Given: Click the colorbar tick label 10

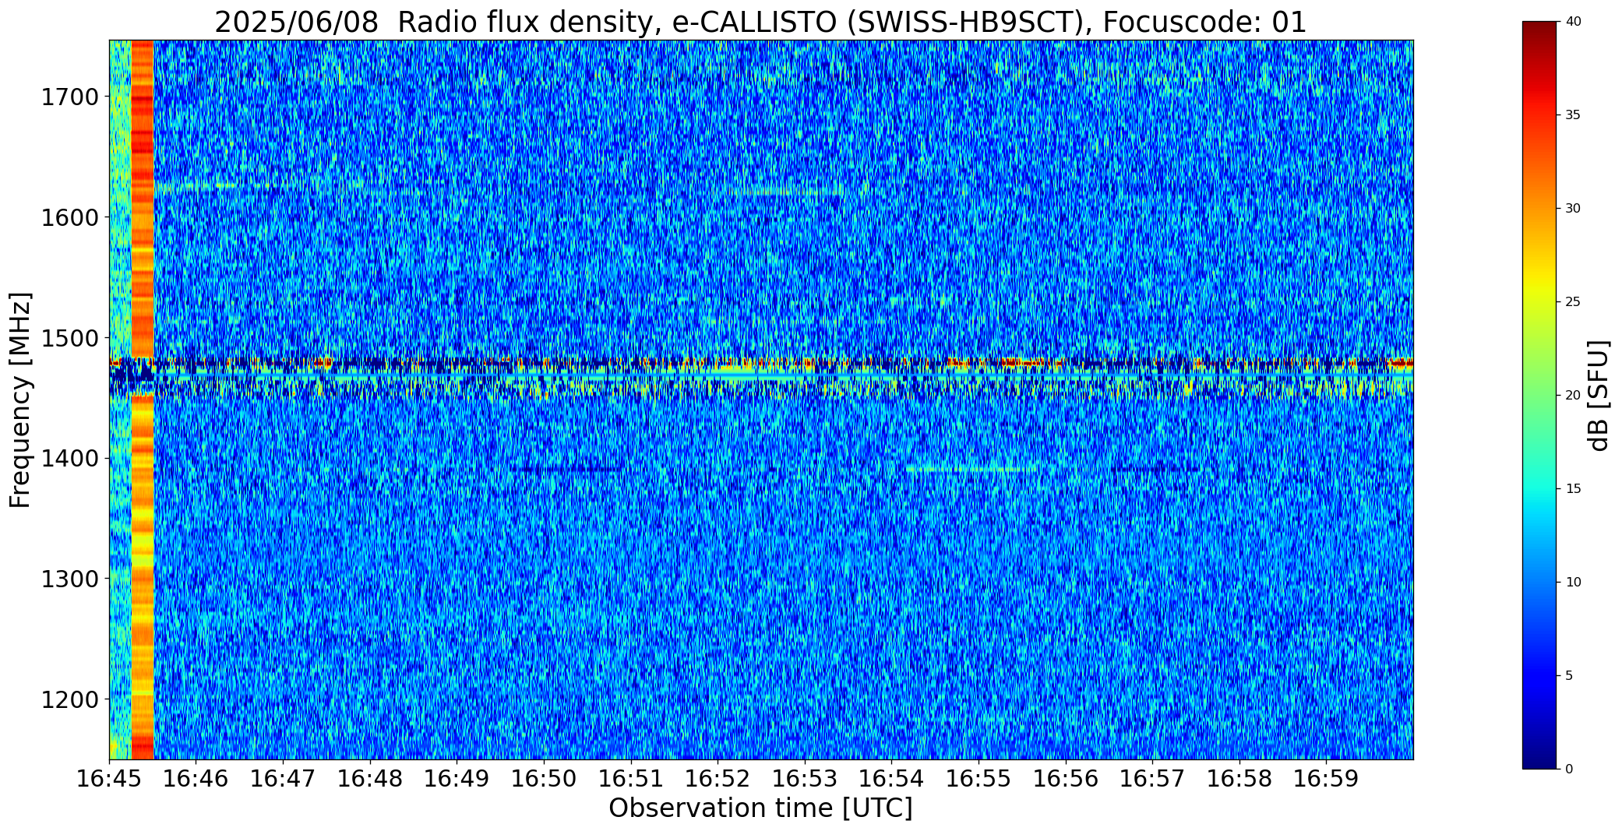Looking at the screenshot, I should tap(1573, 583).
